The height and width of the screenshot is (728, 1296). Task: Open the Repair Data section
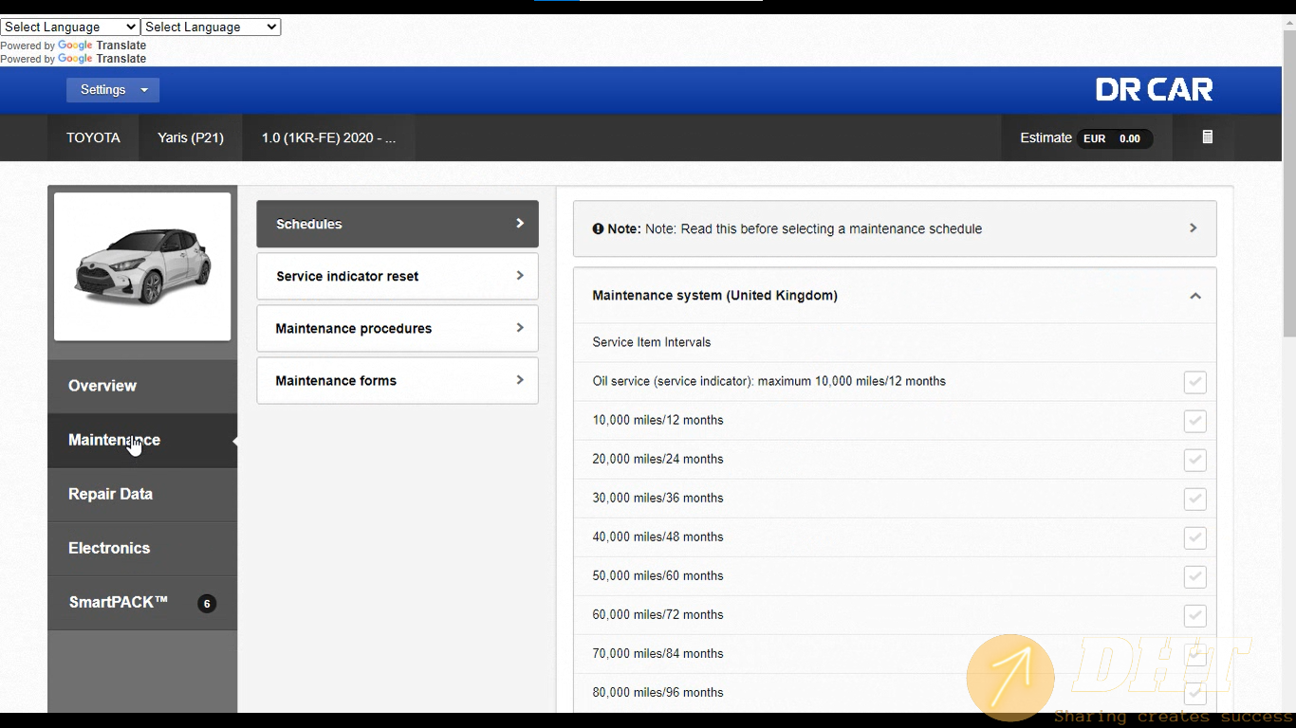[142, 494]
